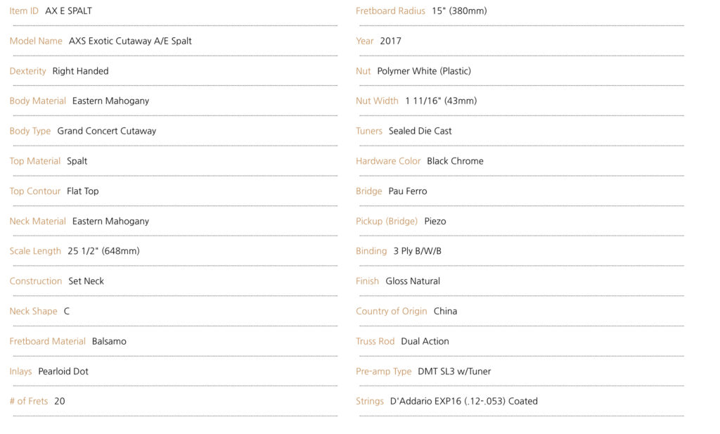Select the Set Neck construction value

(86, 281)
